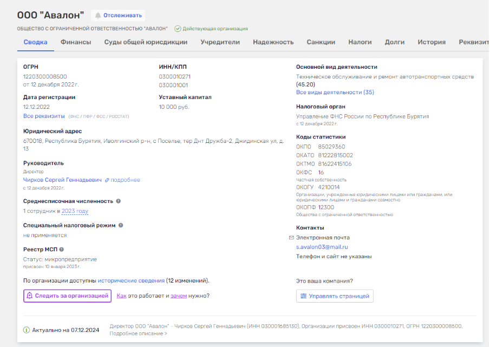Viewport: 490px width, 347px height.
Task: Click Управление ФНС России по Республике Бурятия text
Action: pos(363,116)
